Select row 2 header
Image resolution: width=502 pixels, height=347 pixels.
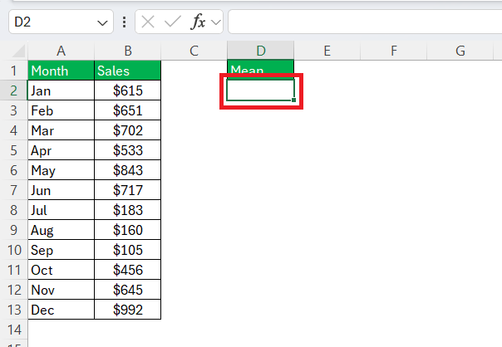(x=14, y=90)
